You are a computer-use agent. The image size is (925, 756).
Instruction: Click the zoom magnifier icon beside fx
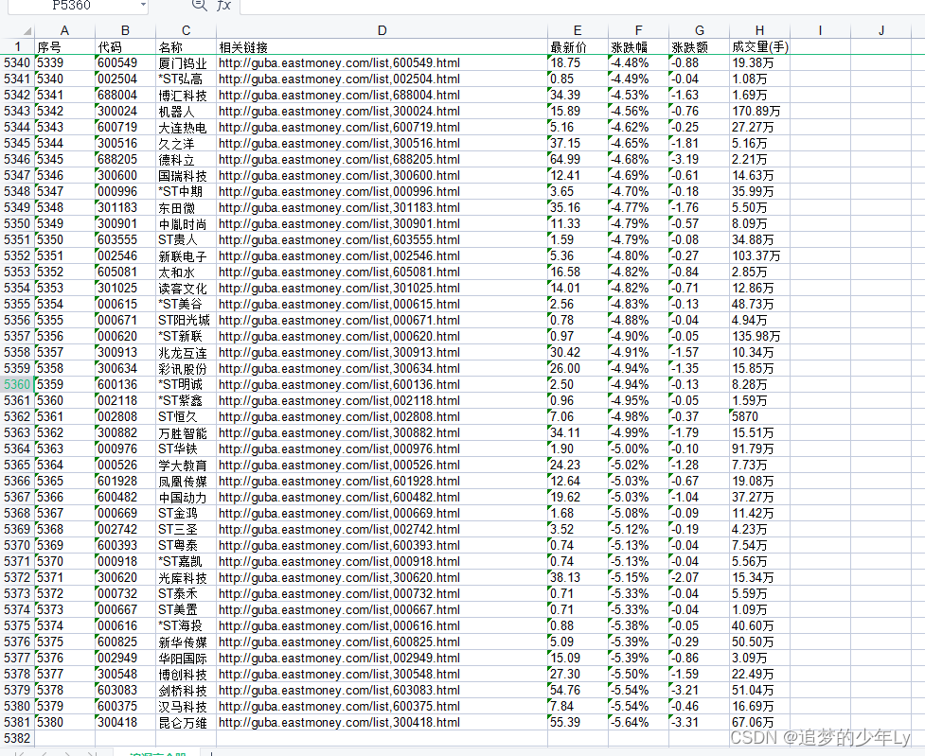coord(200,6)
